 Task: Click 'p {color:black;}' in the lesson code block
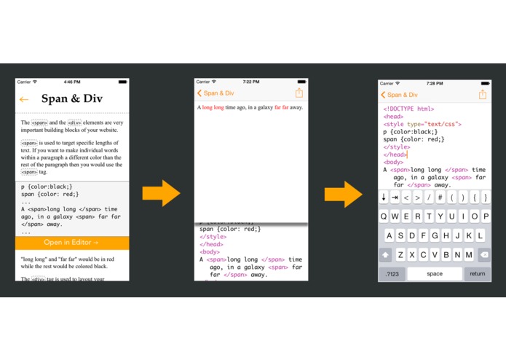[x=47, y=187]
